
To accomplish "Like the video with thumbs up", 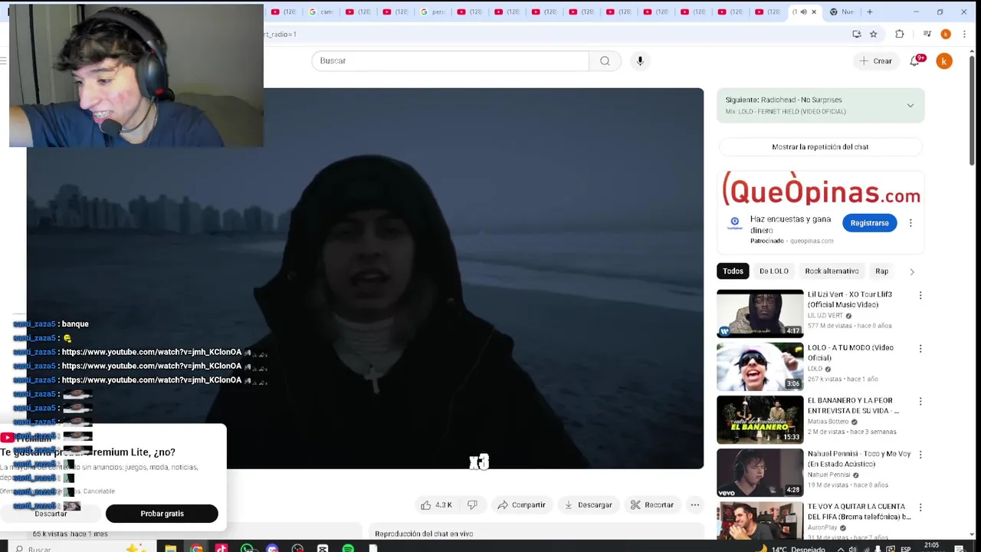I will pos(436,505).
